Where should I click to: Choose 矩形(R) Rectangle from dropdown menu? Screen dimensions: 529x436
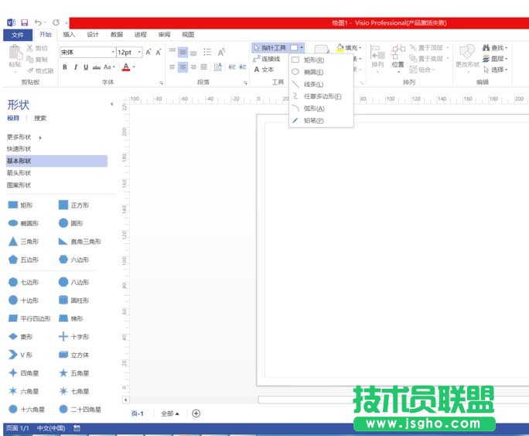pyautogui.click(x=321, y=60)
